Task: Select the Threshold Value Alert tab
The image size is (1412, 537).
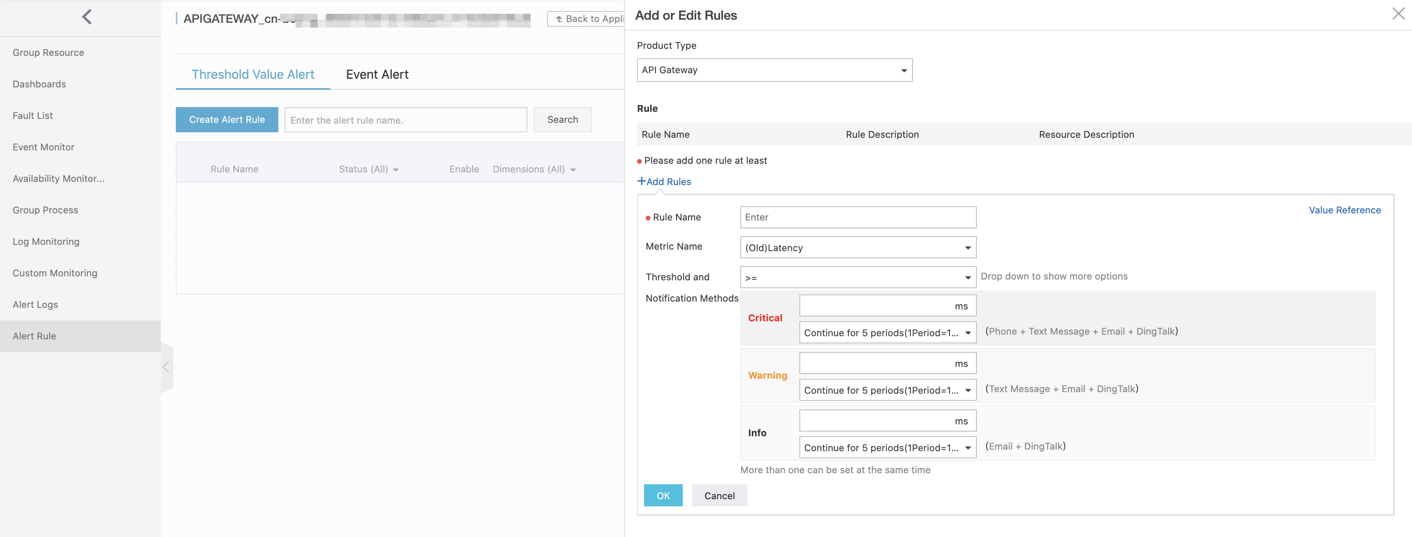Action: tap(253, 74)
